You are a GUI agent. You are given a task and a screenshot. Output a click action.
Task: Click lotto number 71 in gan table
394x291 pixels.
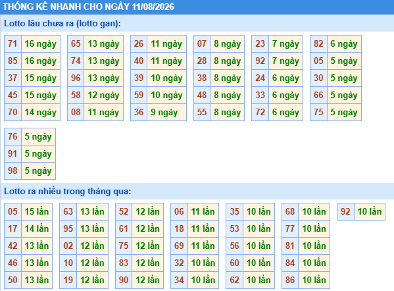pyautogui.click(x=12, y=43)
